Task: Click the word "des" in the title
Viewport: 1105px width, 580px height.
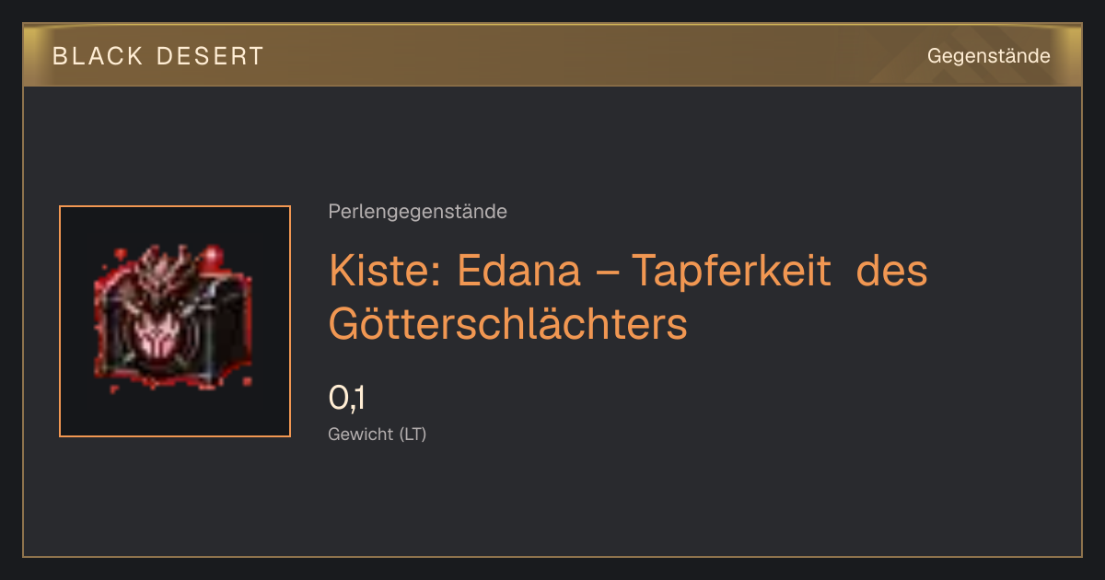Action: (892, 272)
